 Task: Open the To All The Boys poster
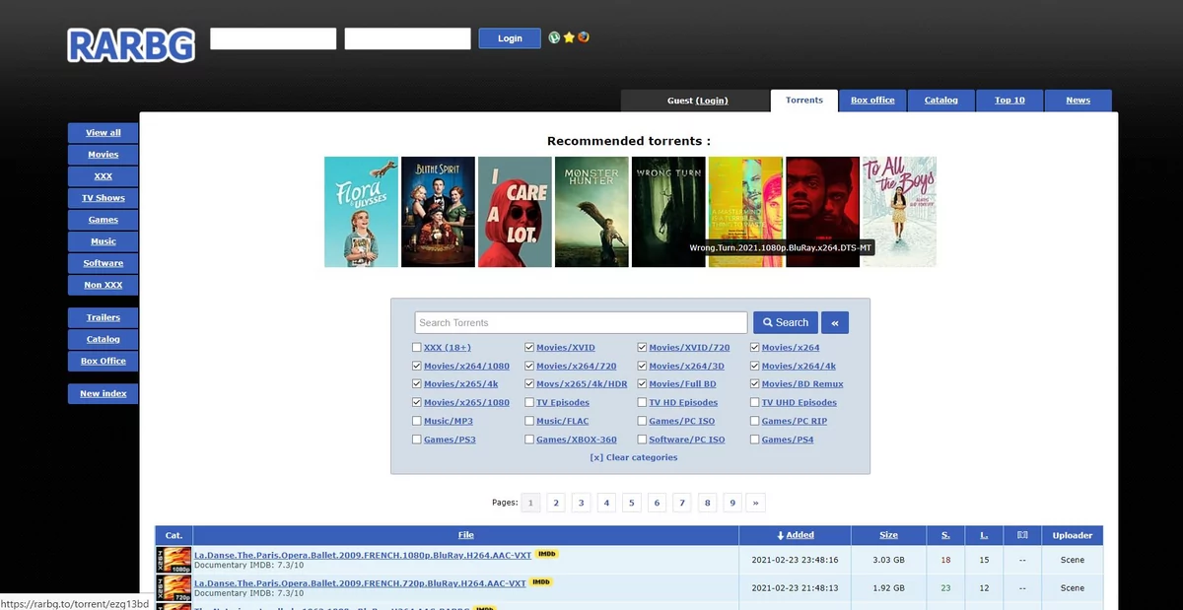point(899,212)
